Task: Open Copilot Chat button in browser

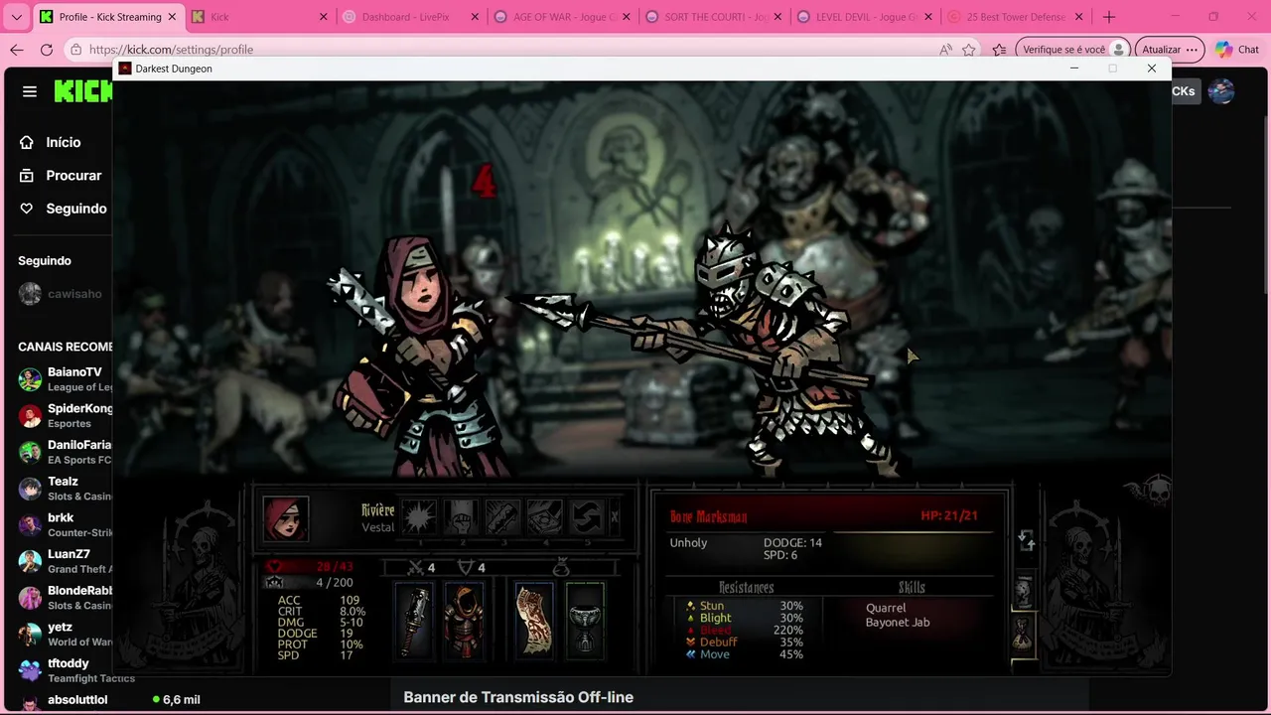Action: pyautogui.click(x=1237, y=50)
